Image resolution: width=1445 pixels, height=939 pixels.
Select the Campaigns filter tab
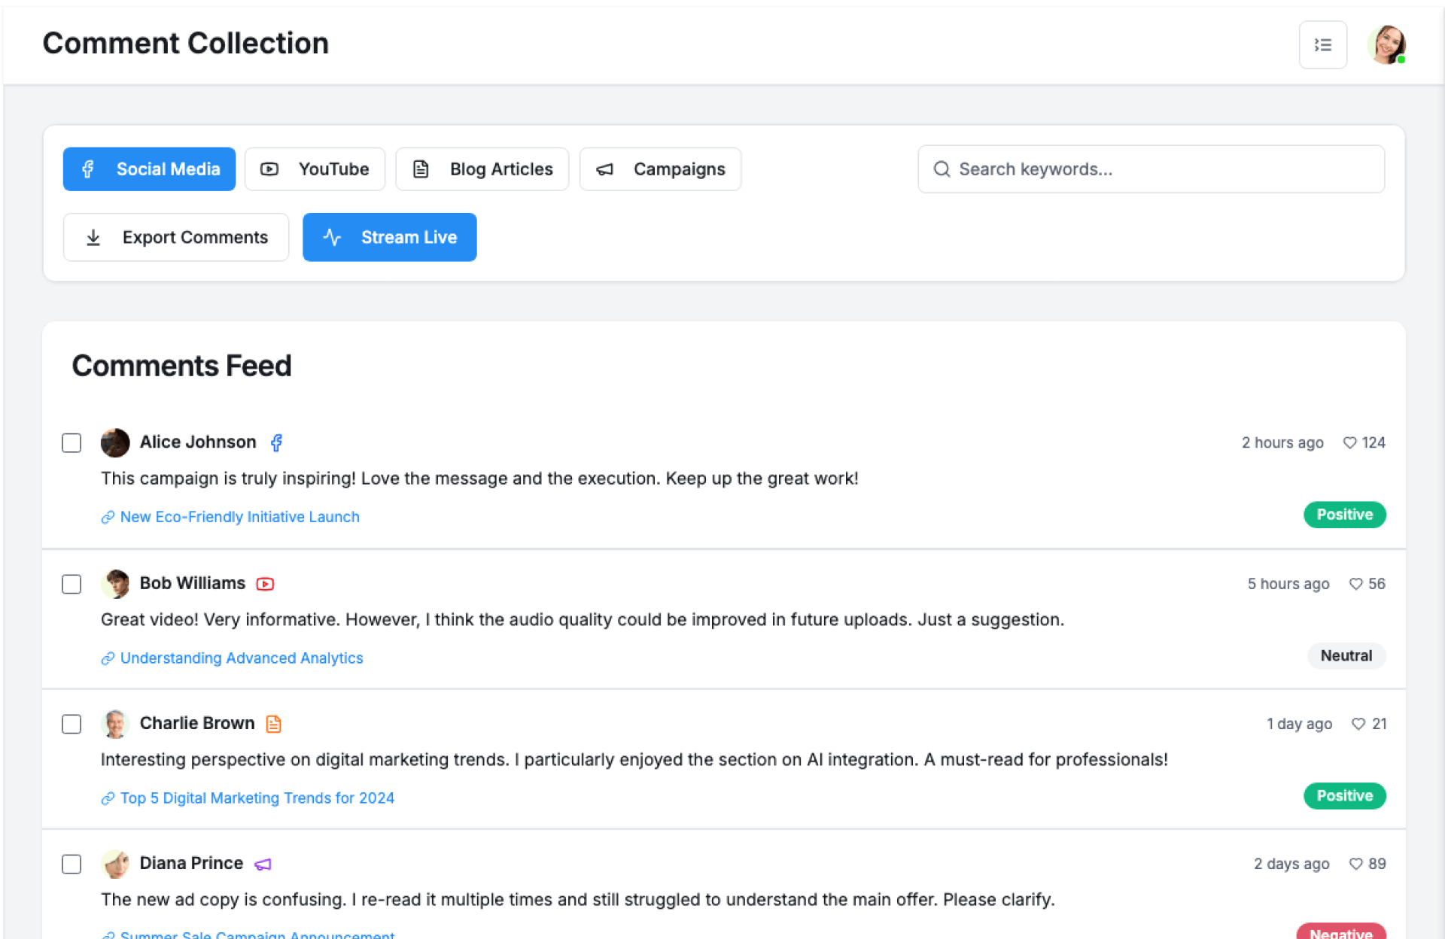tap(659, 169)
